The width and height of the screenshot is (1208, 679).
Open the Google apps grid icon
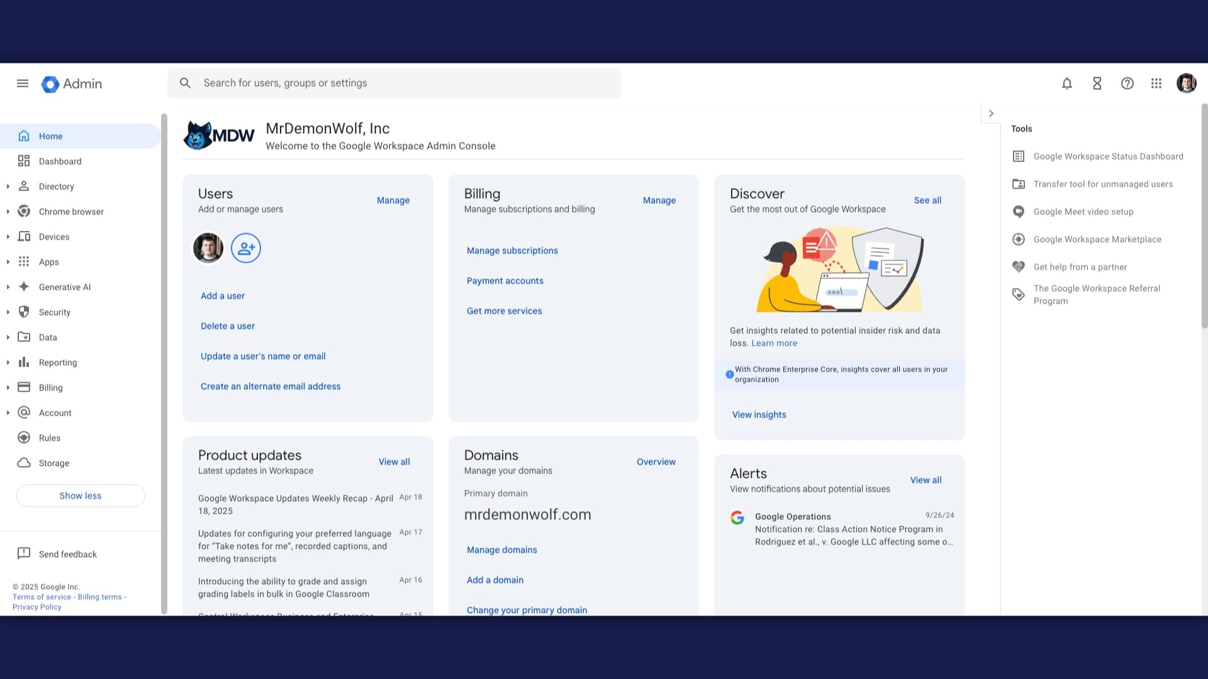pyautogui.click(x=1156, y=84)
